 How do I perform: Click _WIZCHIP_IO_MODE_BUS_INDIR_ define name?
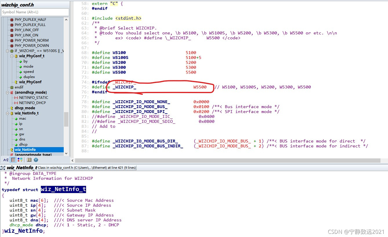[148, 146]
